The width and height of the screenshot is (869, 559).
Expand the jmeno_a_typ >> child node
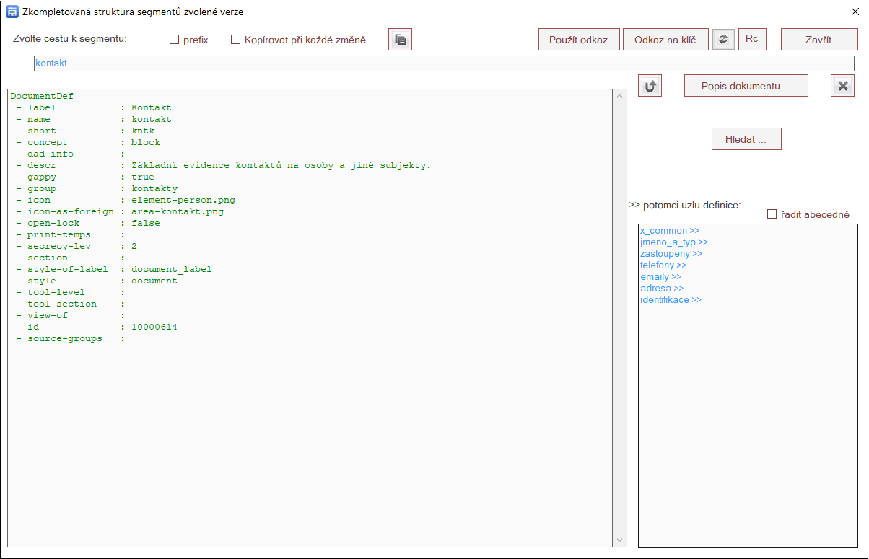673,242
